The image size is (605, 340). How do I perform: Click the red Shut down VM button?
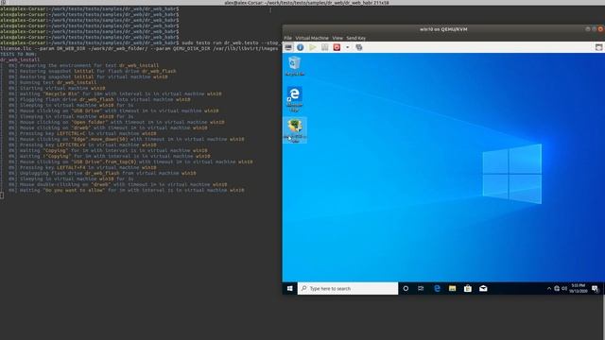337,47
